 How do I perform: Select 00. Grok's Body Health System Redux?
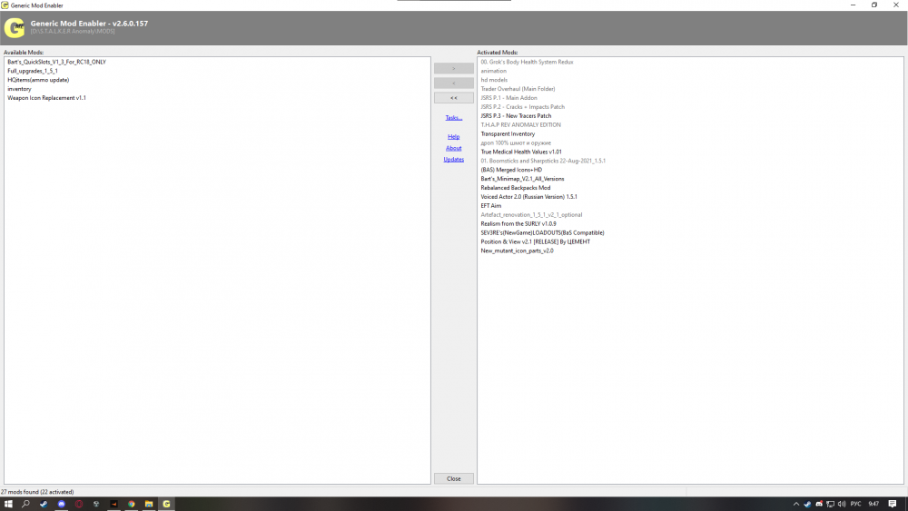pyautogui.click(x=527, y=62)
